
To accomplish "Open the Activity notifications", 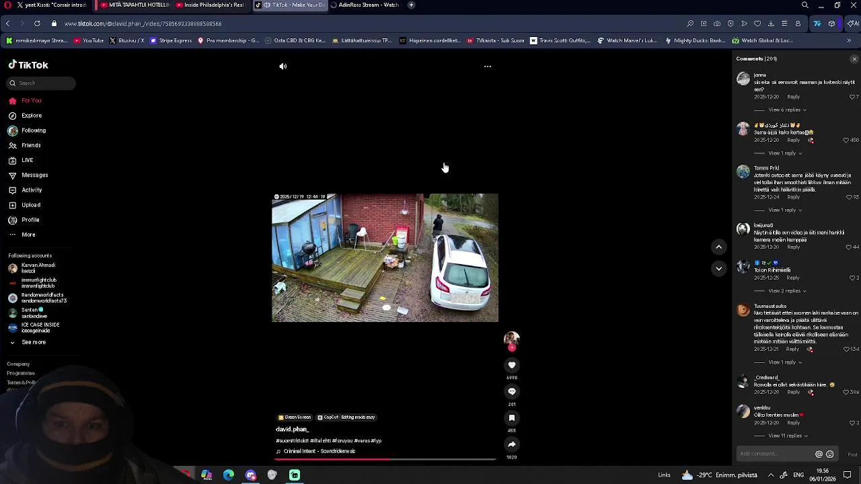I will tap(26, 190).
